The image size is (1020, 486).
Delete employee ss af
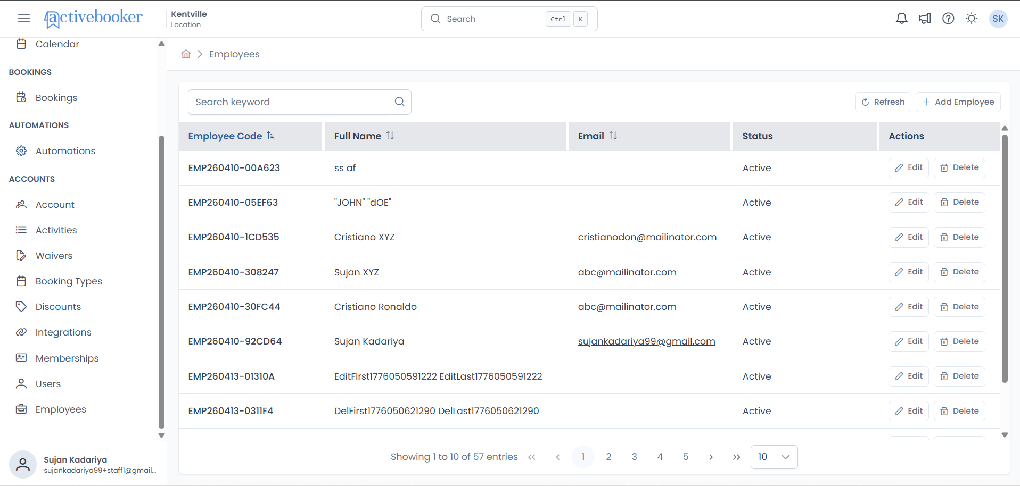[x=959, y=167]
